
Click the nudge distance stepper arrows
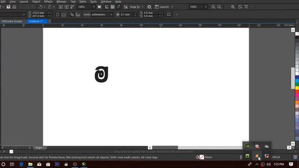pos(135,14)
